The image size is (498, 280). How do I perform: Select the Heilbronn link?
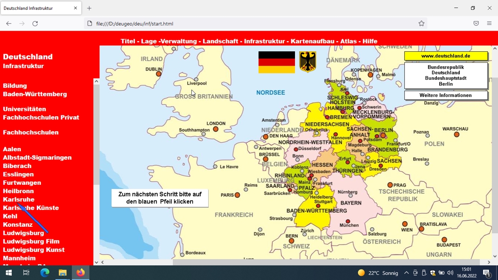18,191
